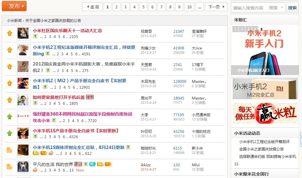The image size is (302, 178).
Task: Click the 原创 badge beside 平凡的生活 我的世界
Action: click(x=78, y=164)
